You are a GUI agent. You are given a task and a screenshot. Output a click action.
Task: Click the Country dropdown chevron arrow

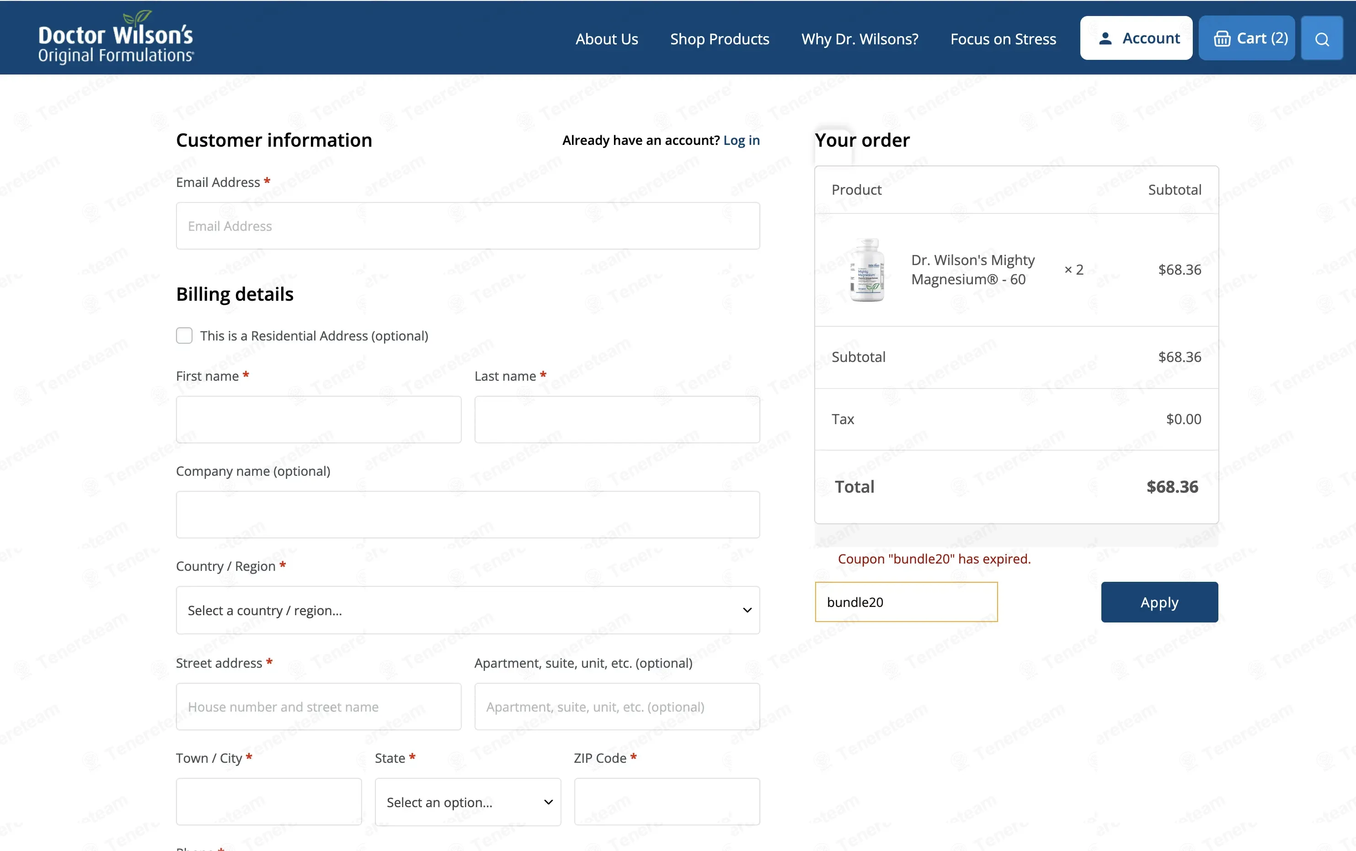pyautogui.click(x=747, y=610)
